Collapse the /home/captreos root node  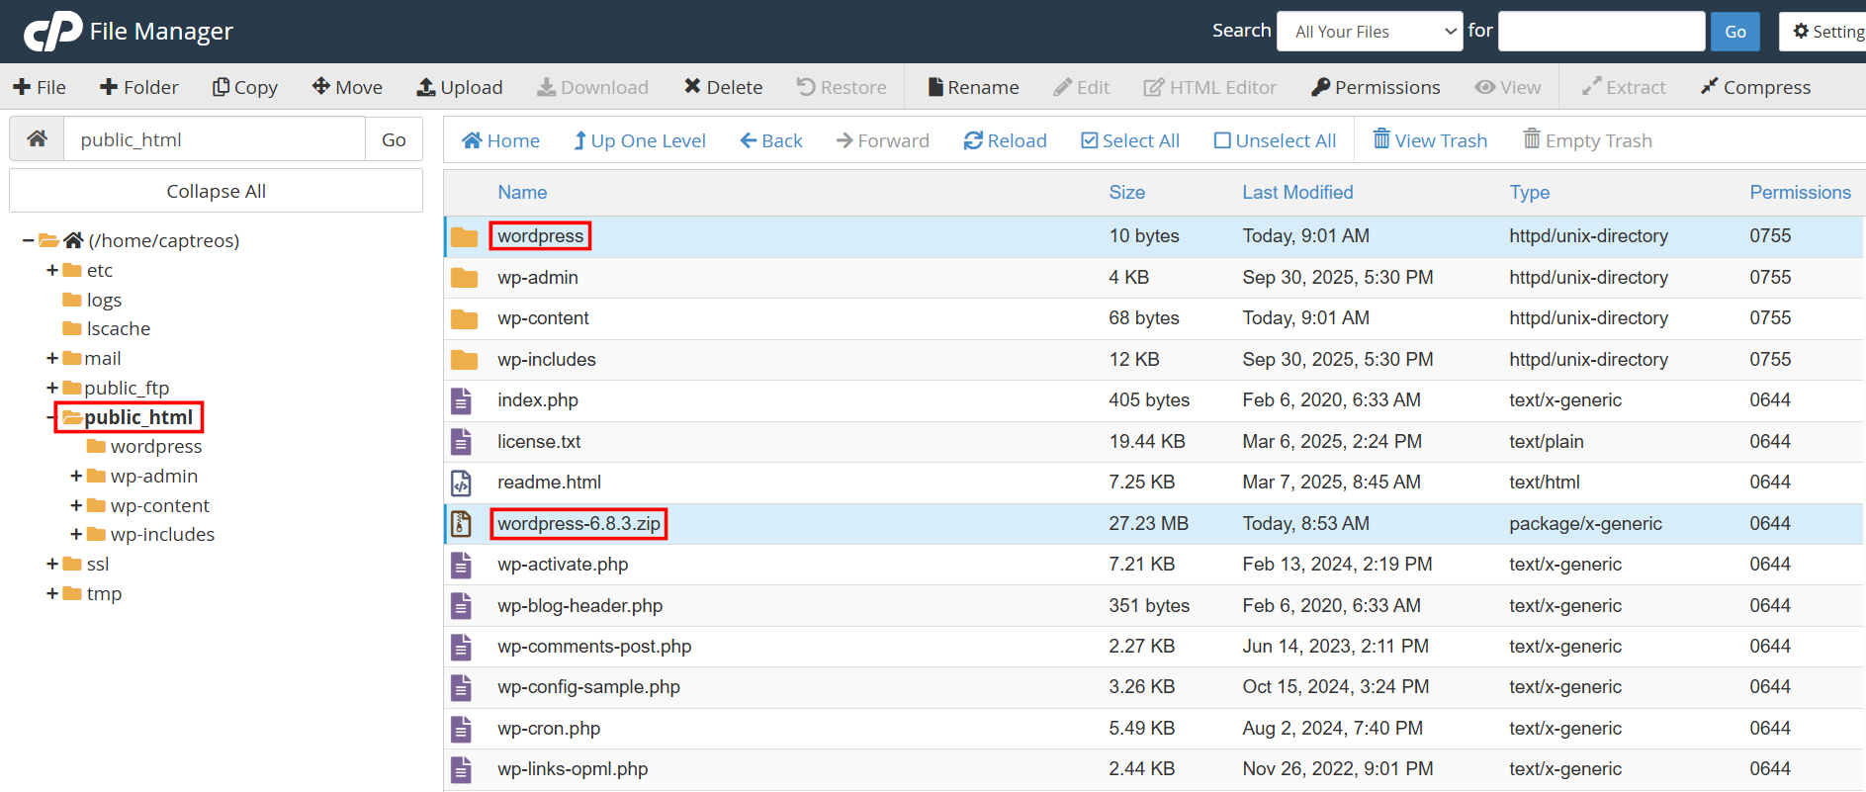[x=28, y=240]
